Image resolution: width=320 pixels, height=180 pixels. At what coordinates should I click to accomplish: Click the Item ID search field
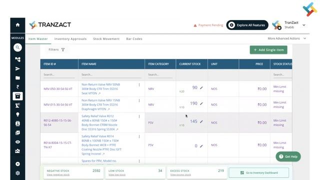pos(59,74)
